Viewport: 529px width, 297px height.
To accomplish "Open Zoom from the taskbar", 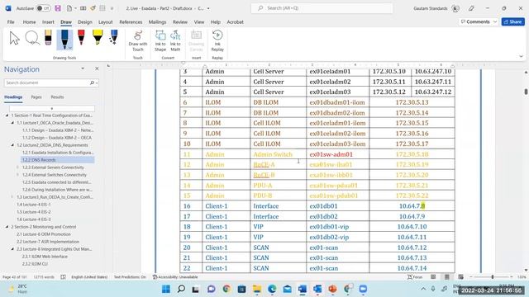I will [363, 289].
